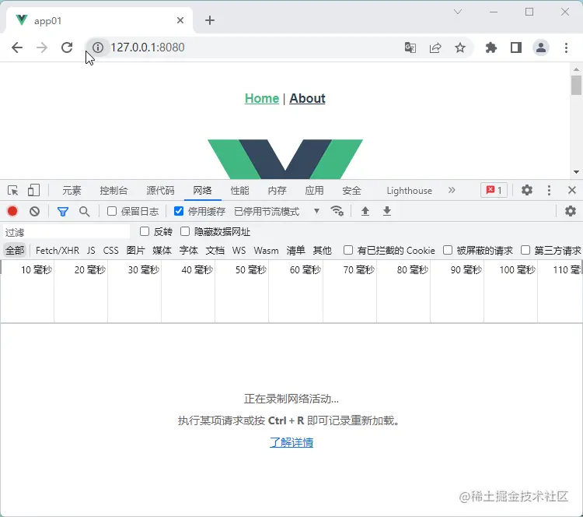Expand more DevTools tabs chevron

452,190
